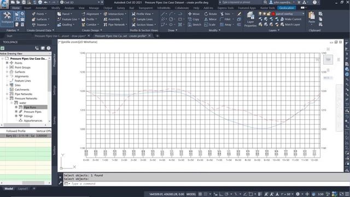
Task: Click the Profile View tool icon
Action: (x=133, y=14)
